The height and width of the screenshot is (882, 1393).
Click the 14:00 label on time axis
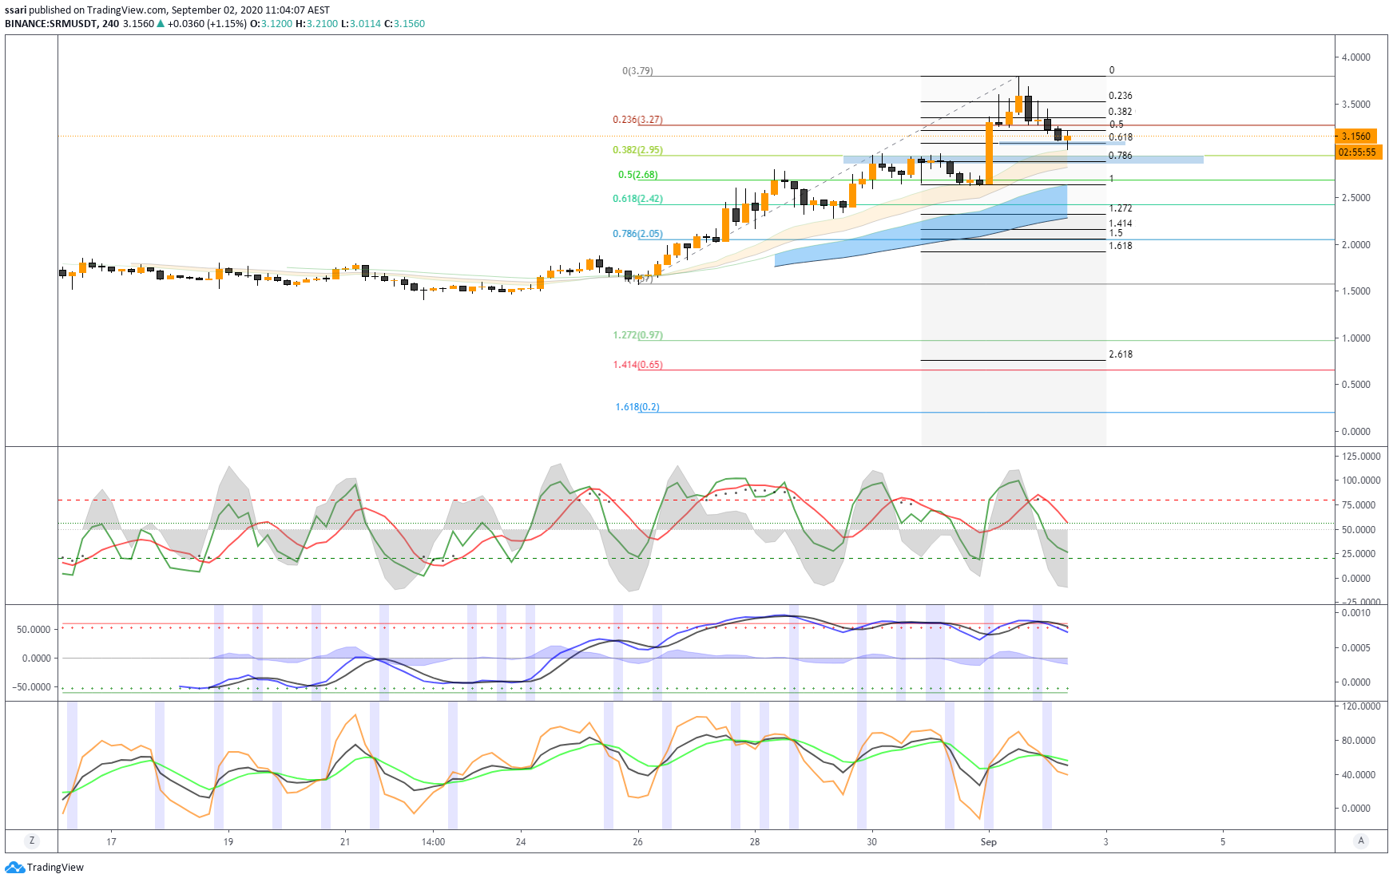[433, 841]
